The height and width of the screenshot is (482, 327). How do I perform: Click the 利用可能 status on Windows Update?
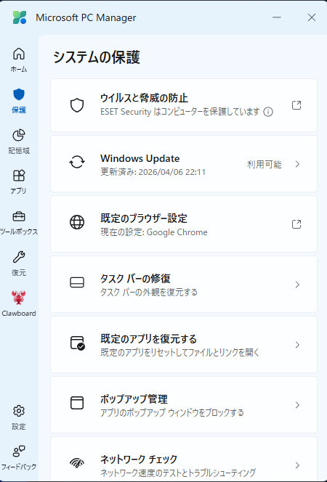265,165
